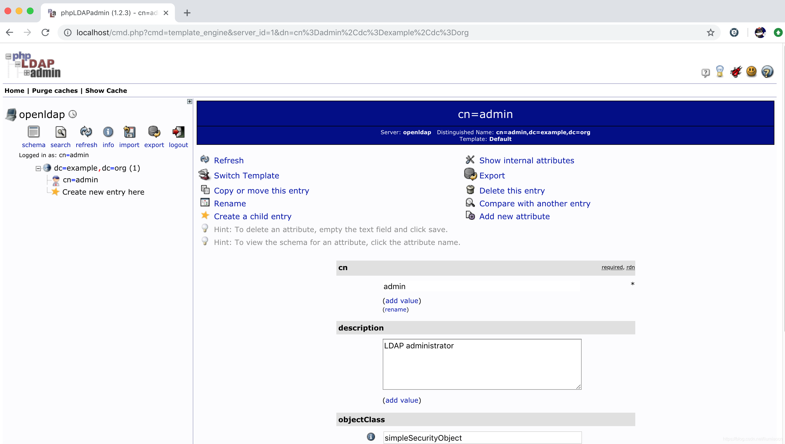Click inside the description text field
The image size is (785, 444).
coord(481,364)
